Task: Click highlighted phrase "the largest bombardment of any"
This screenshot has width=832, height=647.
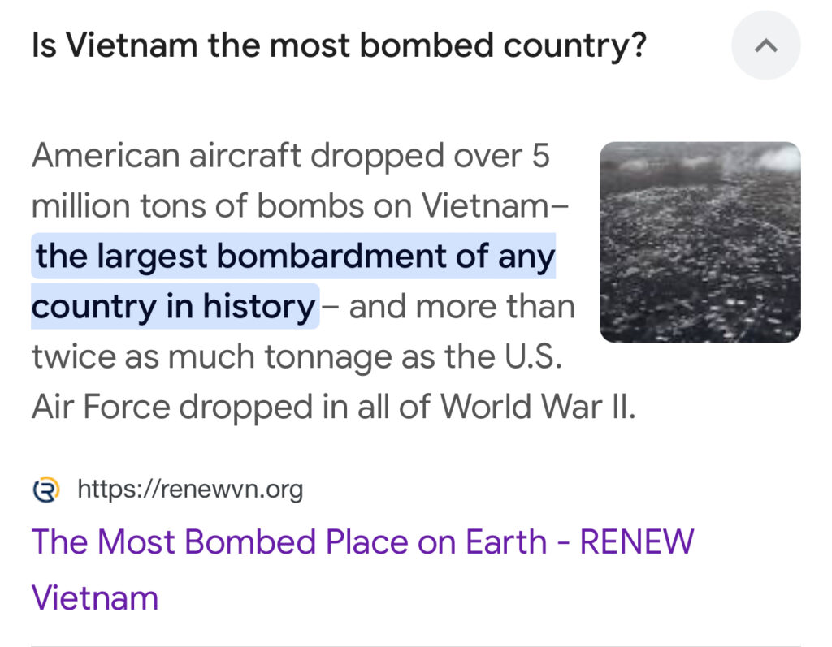Action: pos(294,257)
